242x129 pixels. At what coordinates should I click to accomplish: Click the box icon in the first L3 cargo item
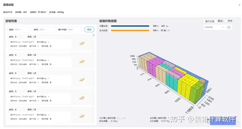(x=82, y=43)
